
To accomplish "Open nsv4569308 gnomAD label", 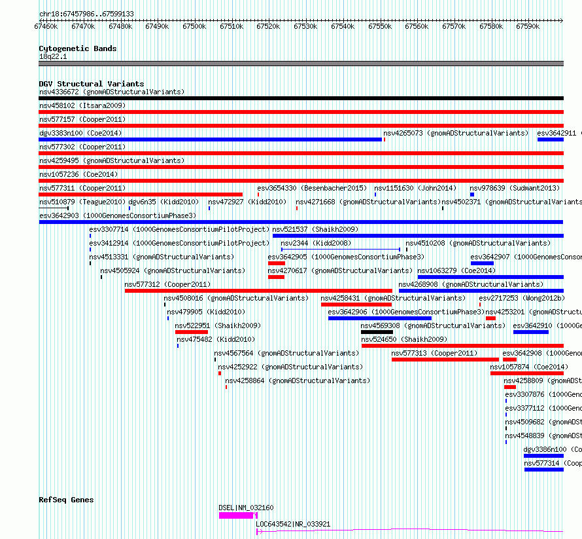I will pos(433,325).
